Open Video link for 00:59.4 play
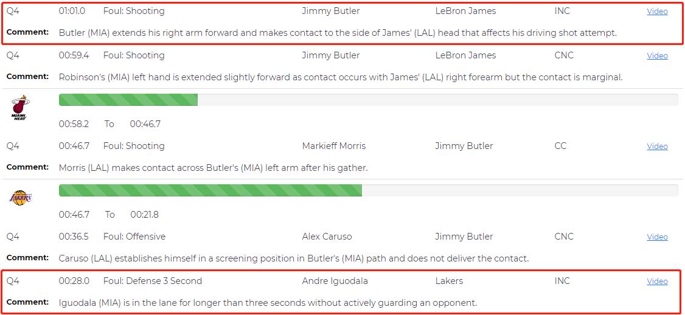685x315 pixels. coord(657,56)
